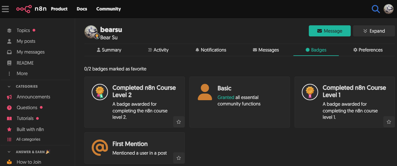The height and width of the screenshot is (166, 397).
Task: Open Community in top navigation
Action: (x=109, y=9)
